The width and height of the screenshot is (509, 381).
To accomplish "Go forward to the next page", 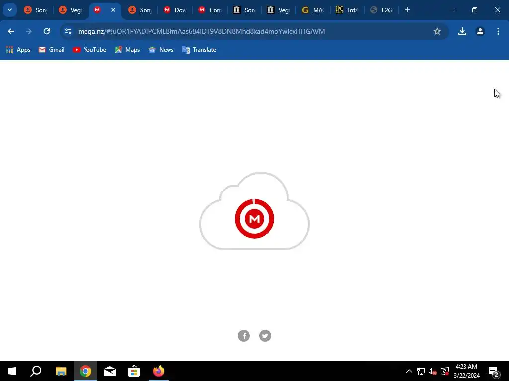I will [x=29, y=31].
